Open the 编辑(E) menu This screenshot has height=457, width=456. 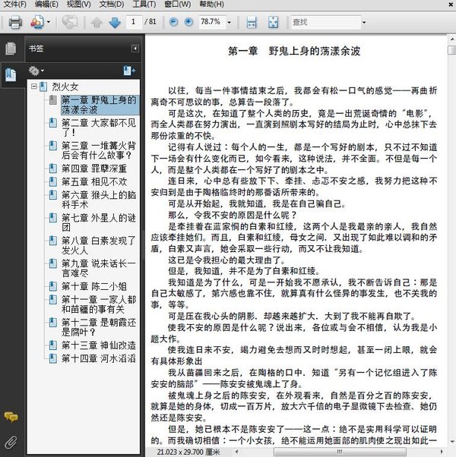pyautogui.click(x=46, y=5)
